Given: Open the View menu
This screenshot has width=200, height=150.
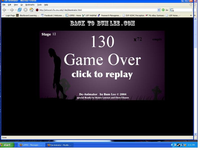Looking at the screenshot, I should 16,5.
